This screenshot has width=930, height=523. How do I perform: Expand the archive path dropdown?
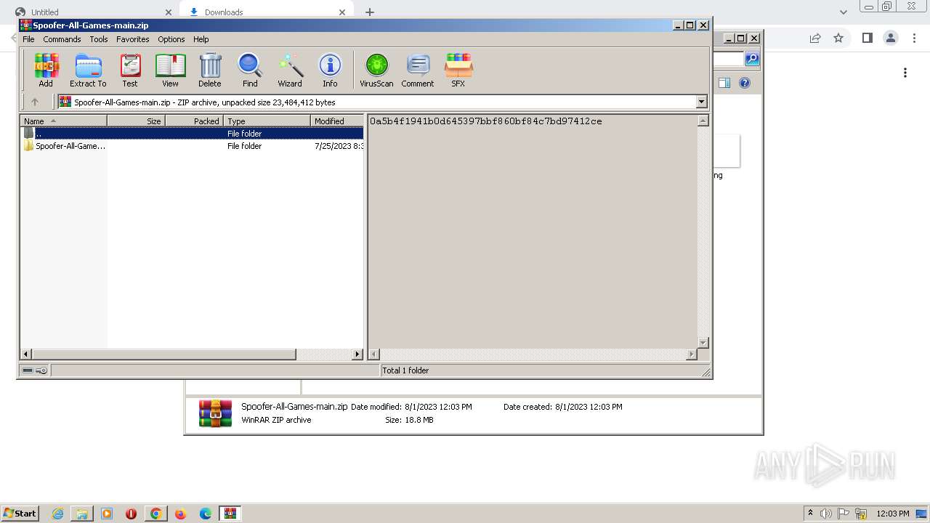tap(702, 102)
